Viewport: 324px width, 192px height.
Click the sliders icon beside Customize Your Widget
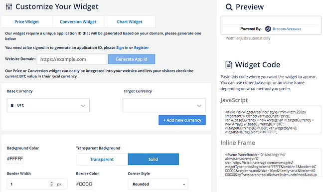coord(9,6)
